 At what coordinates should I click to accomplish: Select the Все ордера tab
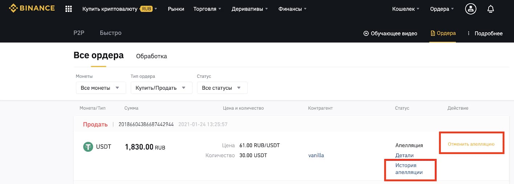tap(98, 55)
